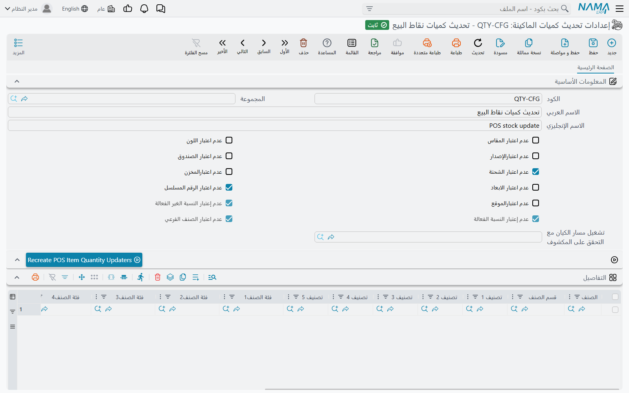Open the main hamburger menu

click(620, 9)
